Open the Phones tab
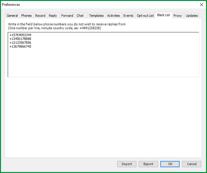The height and width of the screenshot is (173, 207). (x=26, y=16)
